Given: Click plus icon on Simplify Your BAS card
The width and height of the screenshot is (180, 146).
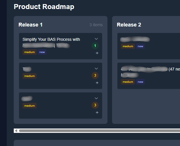Looking at the screenshot, I should coord(97,53).
